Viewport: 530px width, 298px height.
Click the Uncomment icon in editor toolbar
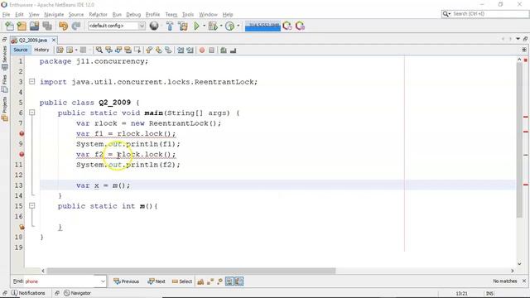click(233, 50)
